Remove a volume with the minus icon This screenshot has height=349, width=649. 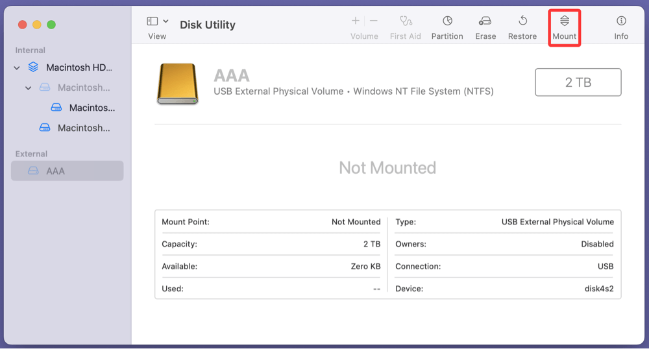tap(373, 21)
